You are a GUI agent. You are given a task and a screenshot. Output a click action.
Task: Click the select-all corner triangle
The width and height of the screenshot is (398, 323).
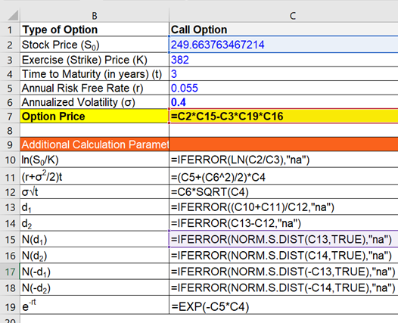tap(13, 15)
